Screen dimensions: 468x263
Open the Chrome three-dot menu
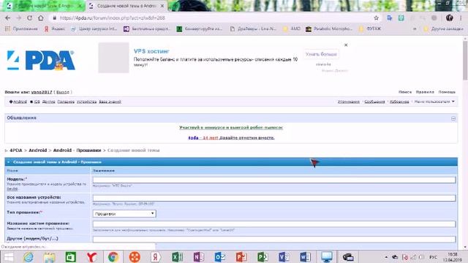(461, 18)
